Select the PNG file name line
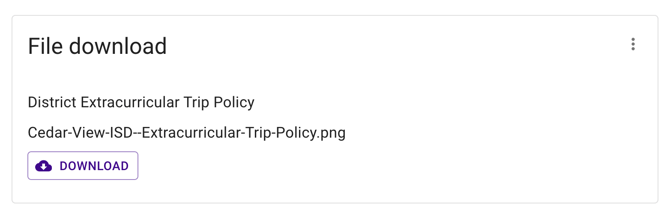Screen dimensions: 670x218 [186, 133]
